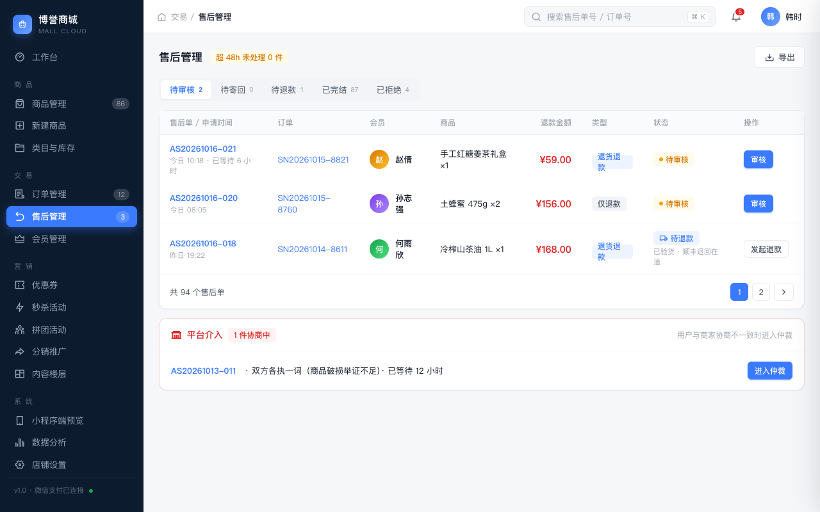Click the 类目与库存 folder icon
Image resolution: width=820 pixels, height=512 pixels.
(x=20, y=148)
